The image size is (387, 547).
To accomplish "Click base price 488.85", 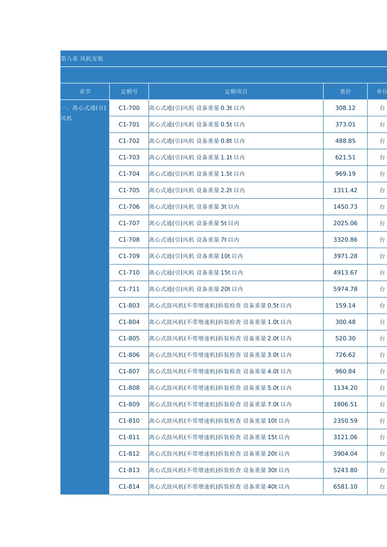I will coord(345,141).
